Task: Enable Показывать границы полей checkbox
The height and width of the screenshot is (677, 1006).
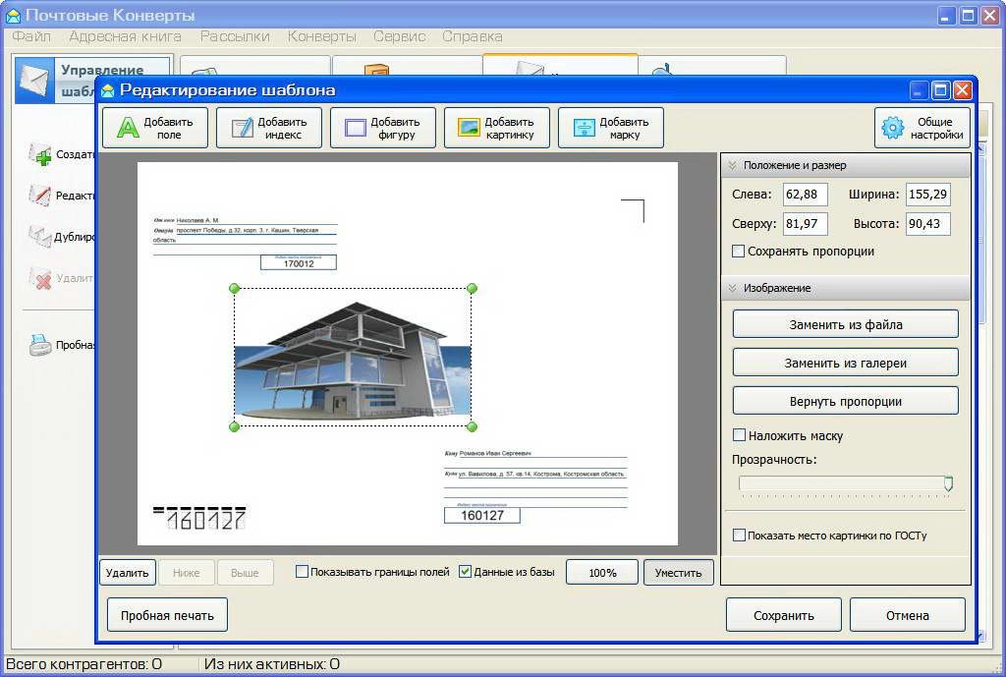Action: 303,572
